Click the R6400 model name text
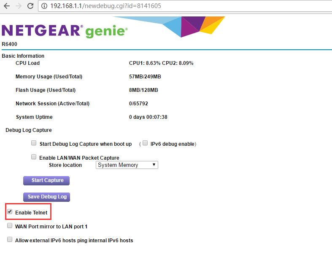This screenshot has height=257, width=332. point(9,44)
